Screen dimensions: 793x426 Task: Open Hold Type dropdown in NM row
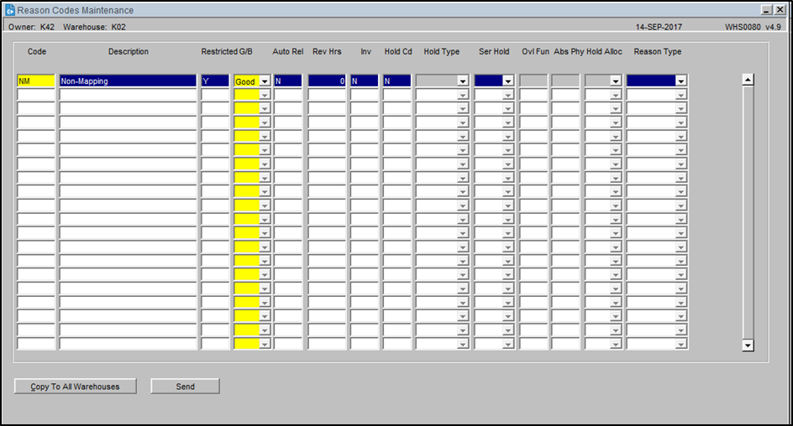point(462,81)
